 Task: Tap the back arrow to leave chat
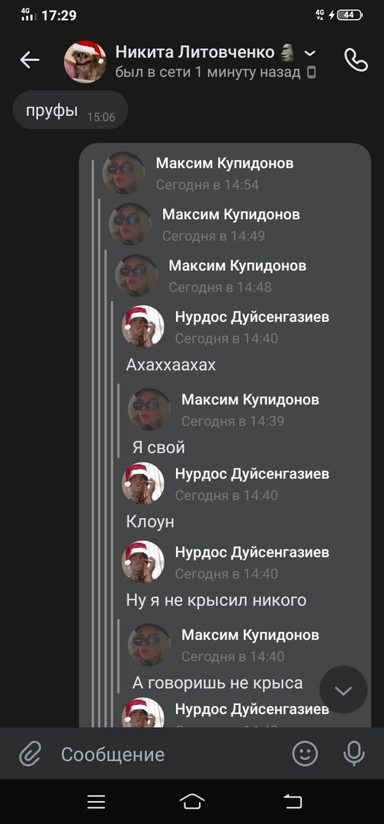pyautogui.click(x=30, y=60)
